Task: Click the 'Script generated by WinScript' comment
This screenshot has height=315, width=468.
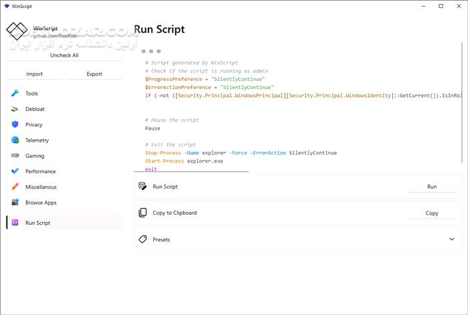Action: (191, 63)
